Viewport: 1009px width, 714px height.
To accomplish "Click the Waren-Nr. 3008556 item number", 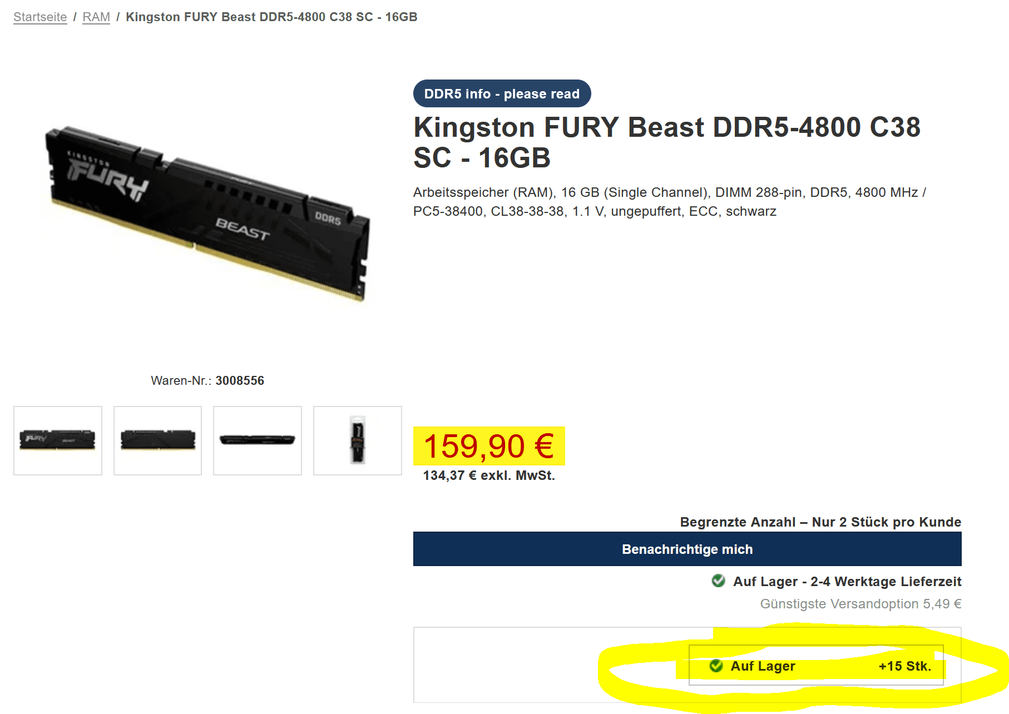I will point(207,381).
